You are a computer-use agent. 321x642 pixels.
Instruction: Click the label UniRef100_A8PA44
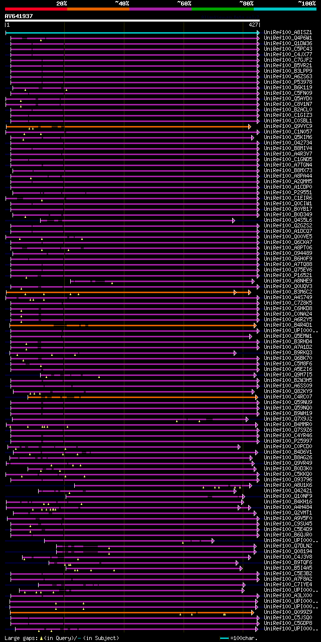[288, 176]
